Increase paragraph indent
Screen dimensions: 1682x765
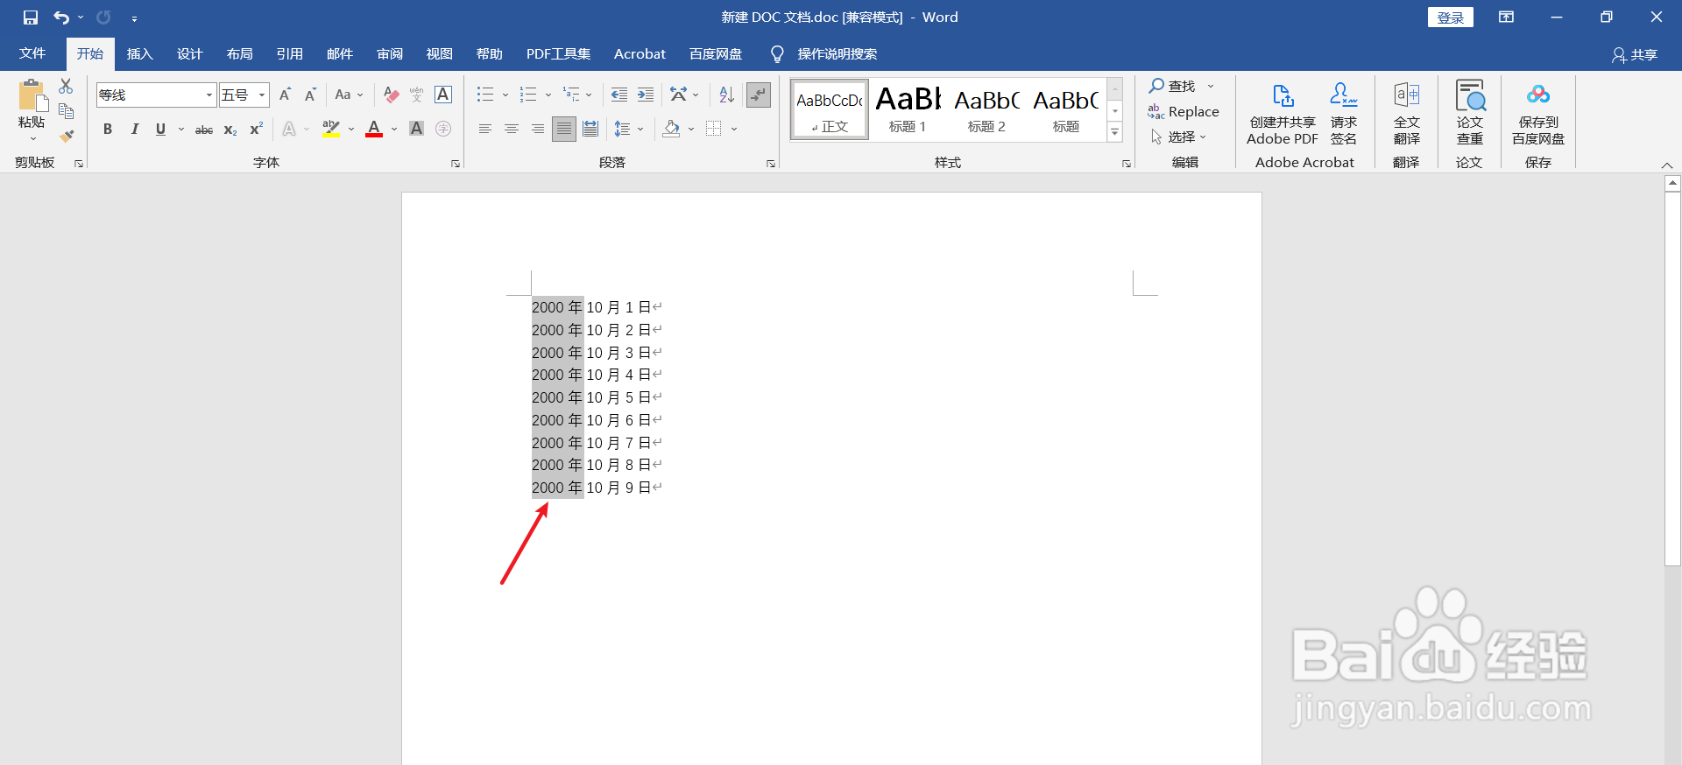click(646, 95)
